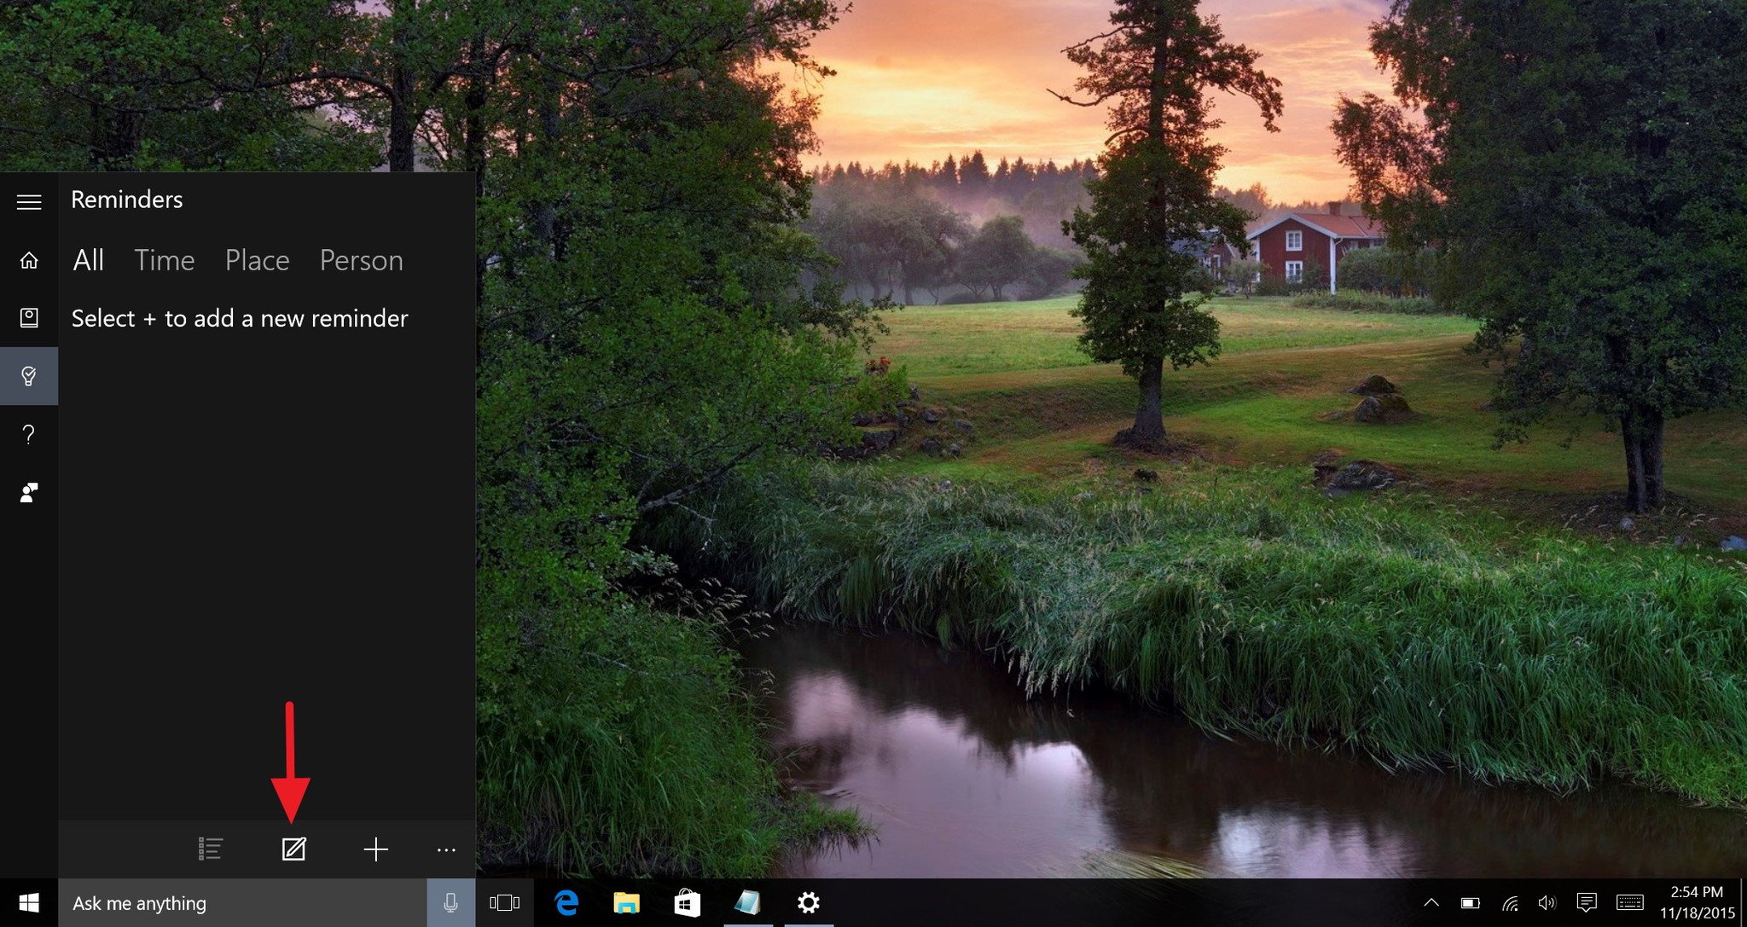Viewport: 1747px width, 927px height.
Task: Click the edit reminders pencil icon
Action: click(x=293, y=849)
